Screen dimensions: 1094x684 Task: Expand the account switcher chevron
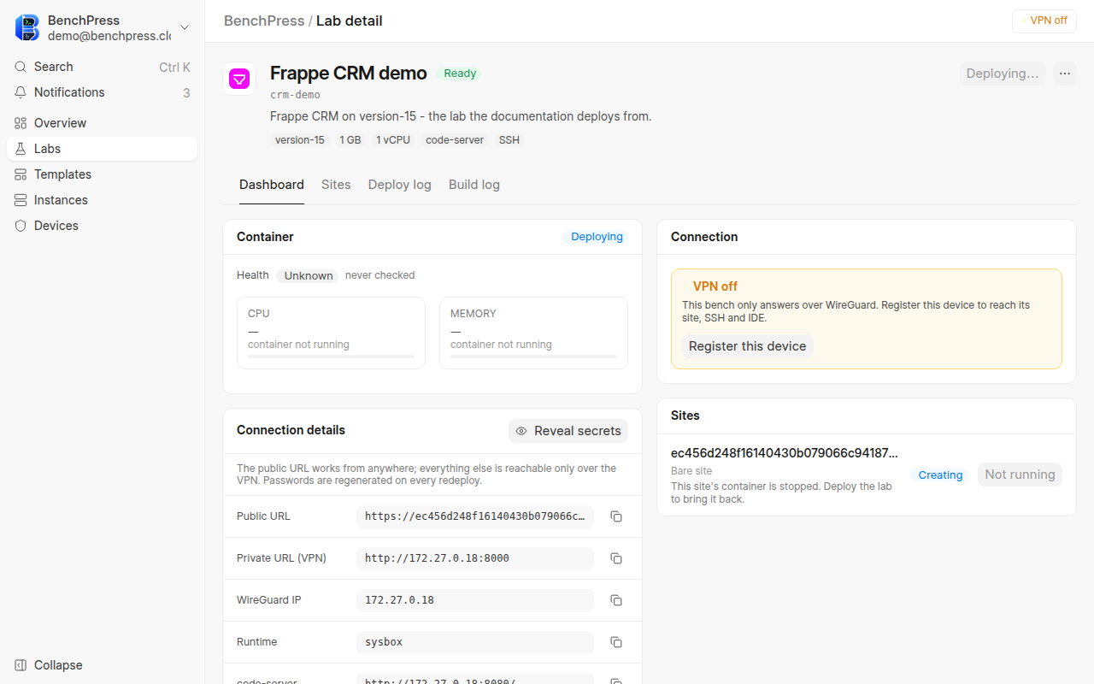185,28
